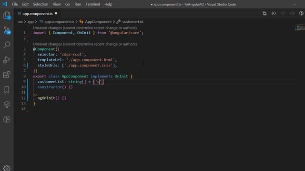Click the unsaved dot on app.component.ts tab

[x=56, y=13]
